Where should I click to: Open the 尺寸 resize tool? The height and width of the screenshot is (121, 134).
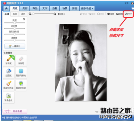[128, 14]
